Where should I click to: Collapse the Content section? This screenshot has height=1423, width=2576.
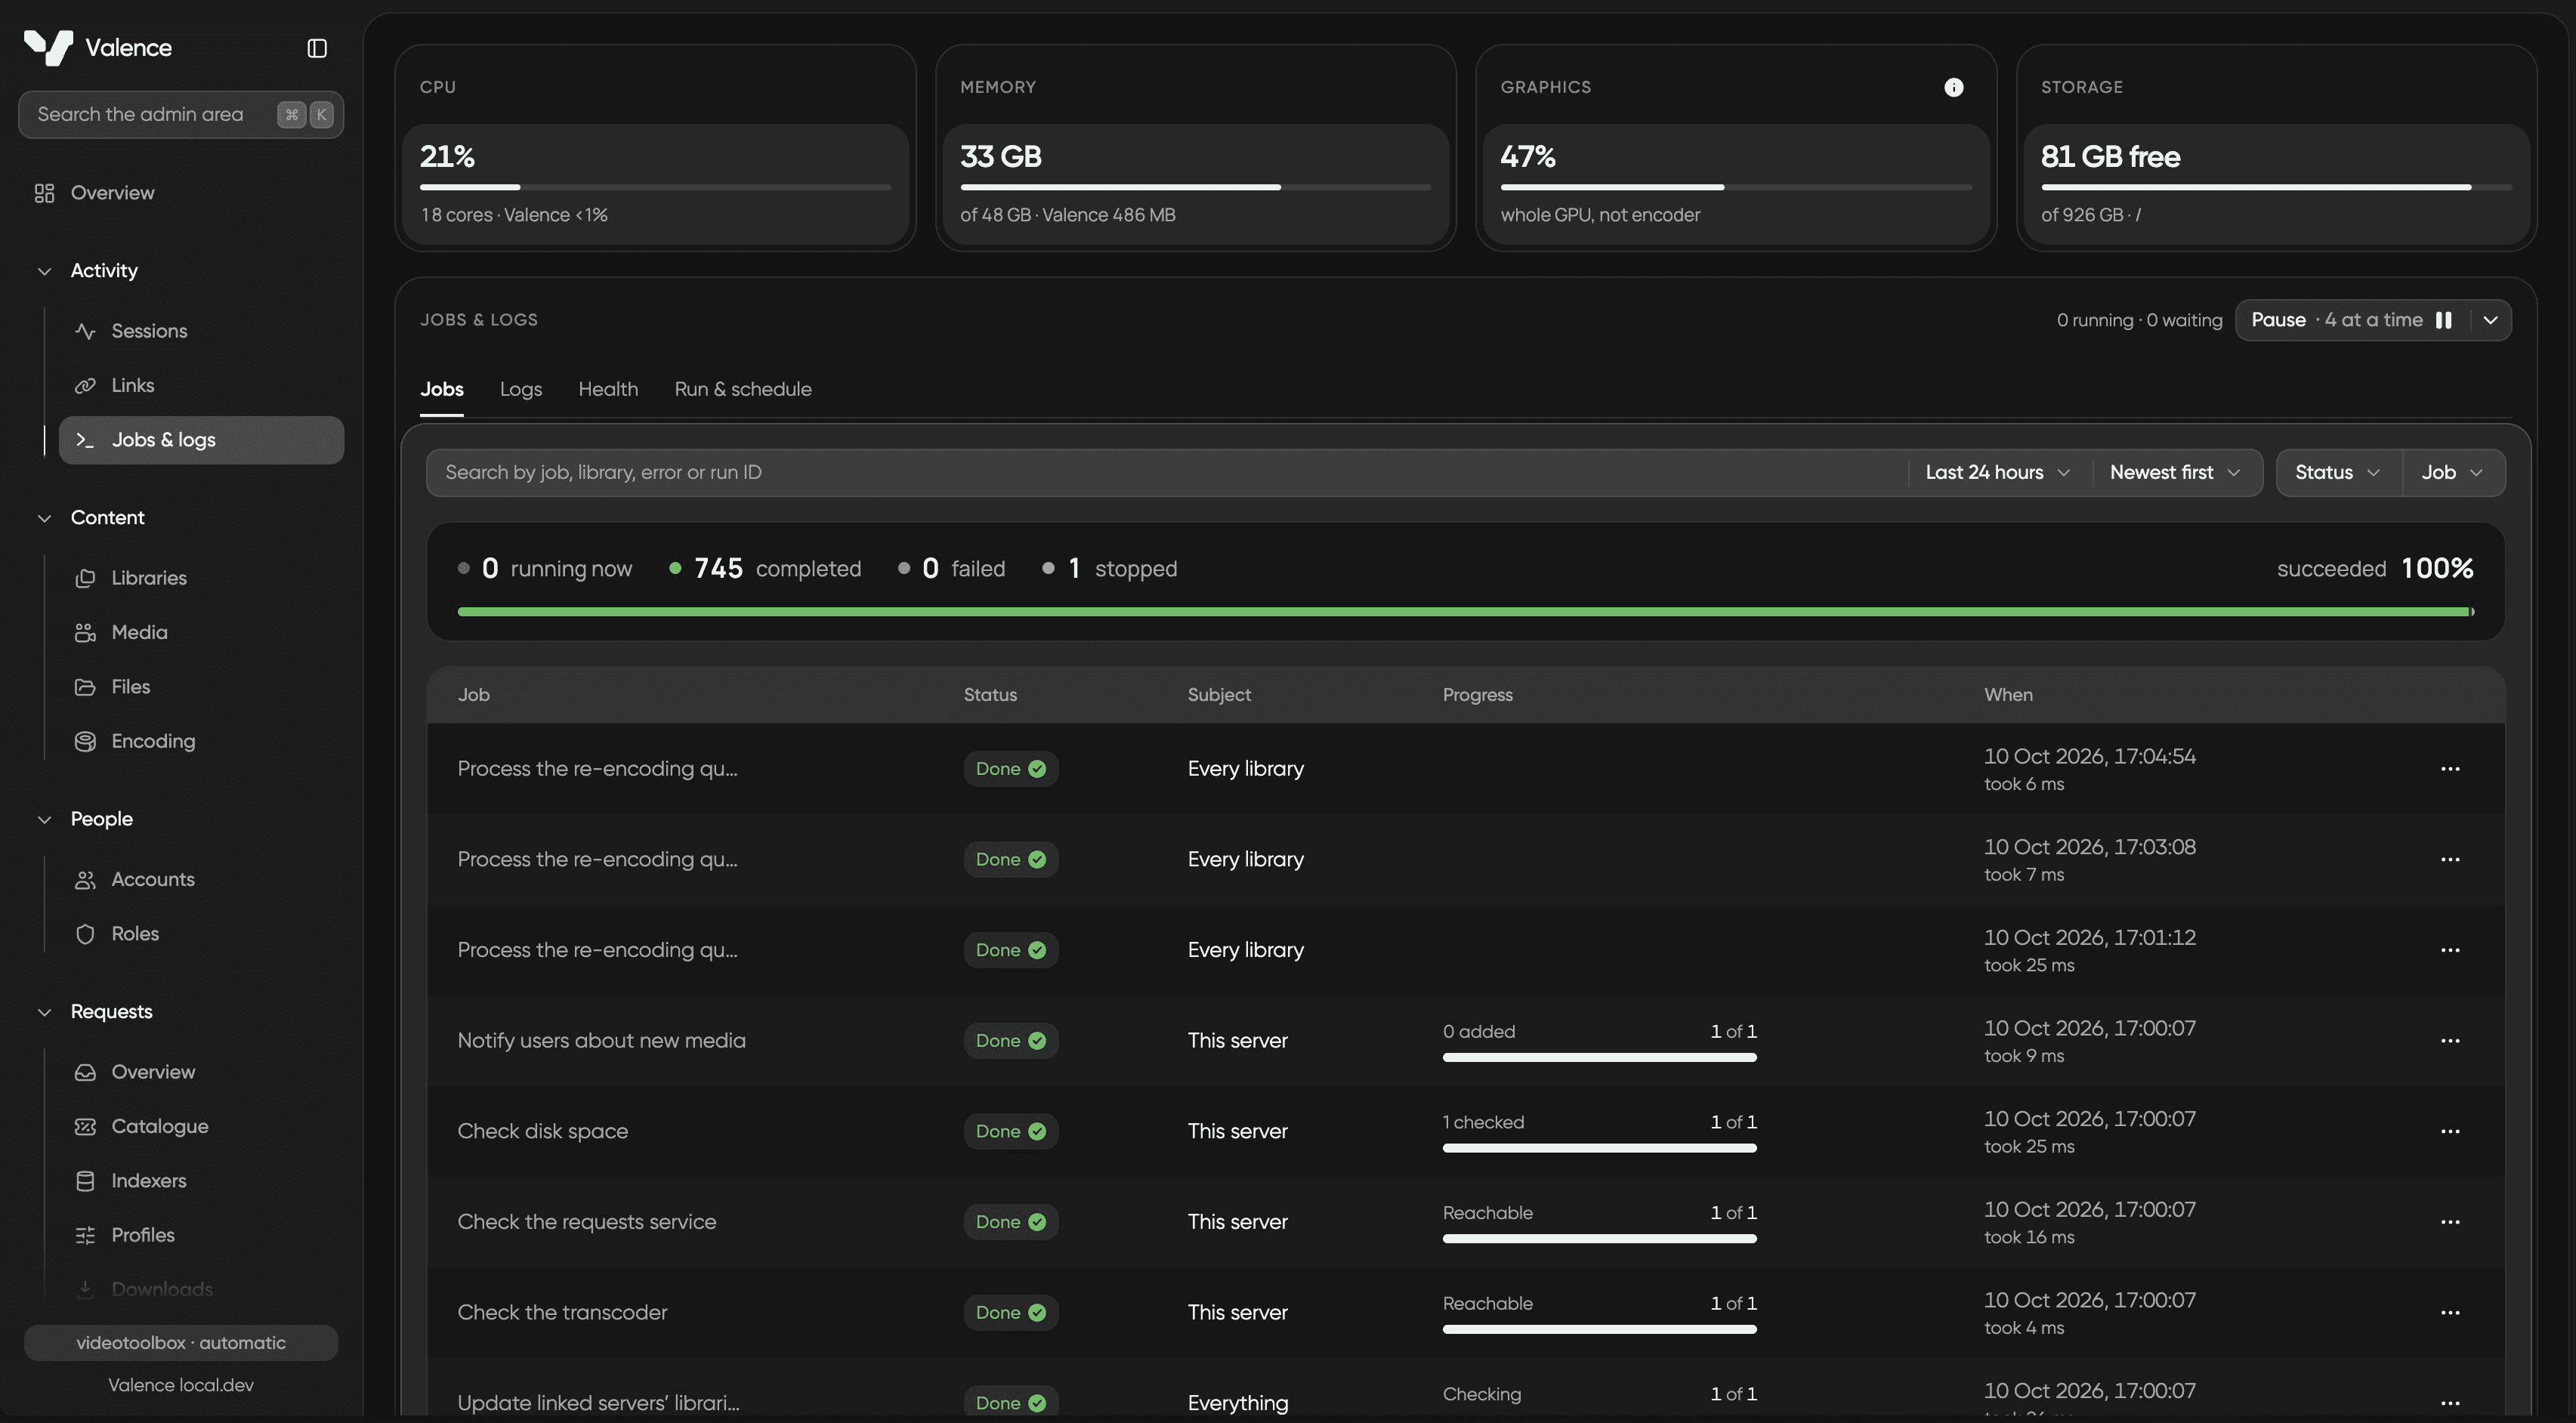[44, 518]
